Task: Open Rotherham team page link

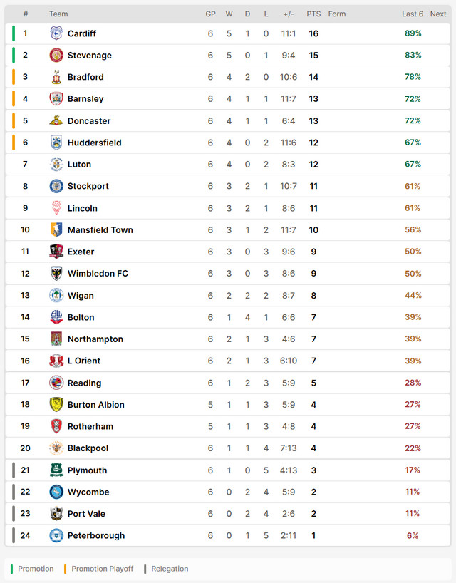Action: pos(90,426)
